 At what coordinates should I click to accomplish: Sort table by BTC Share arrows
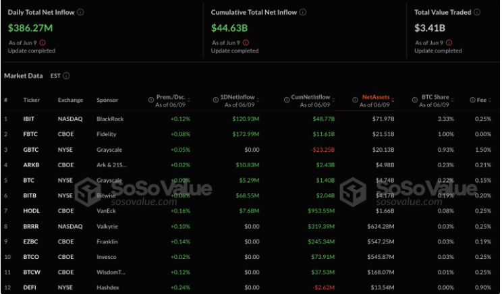452,100
